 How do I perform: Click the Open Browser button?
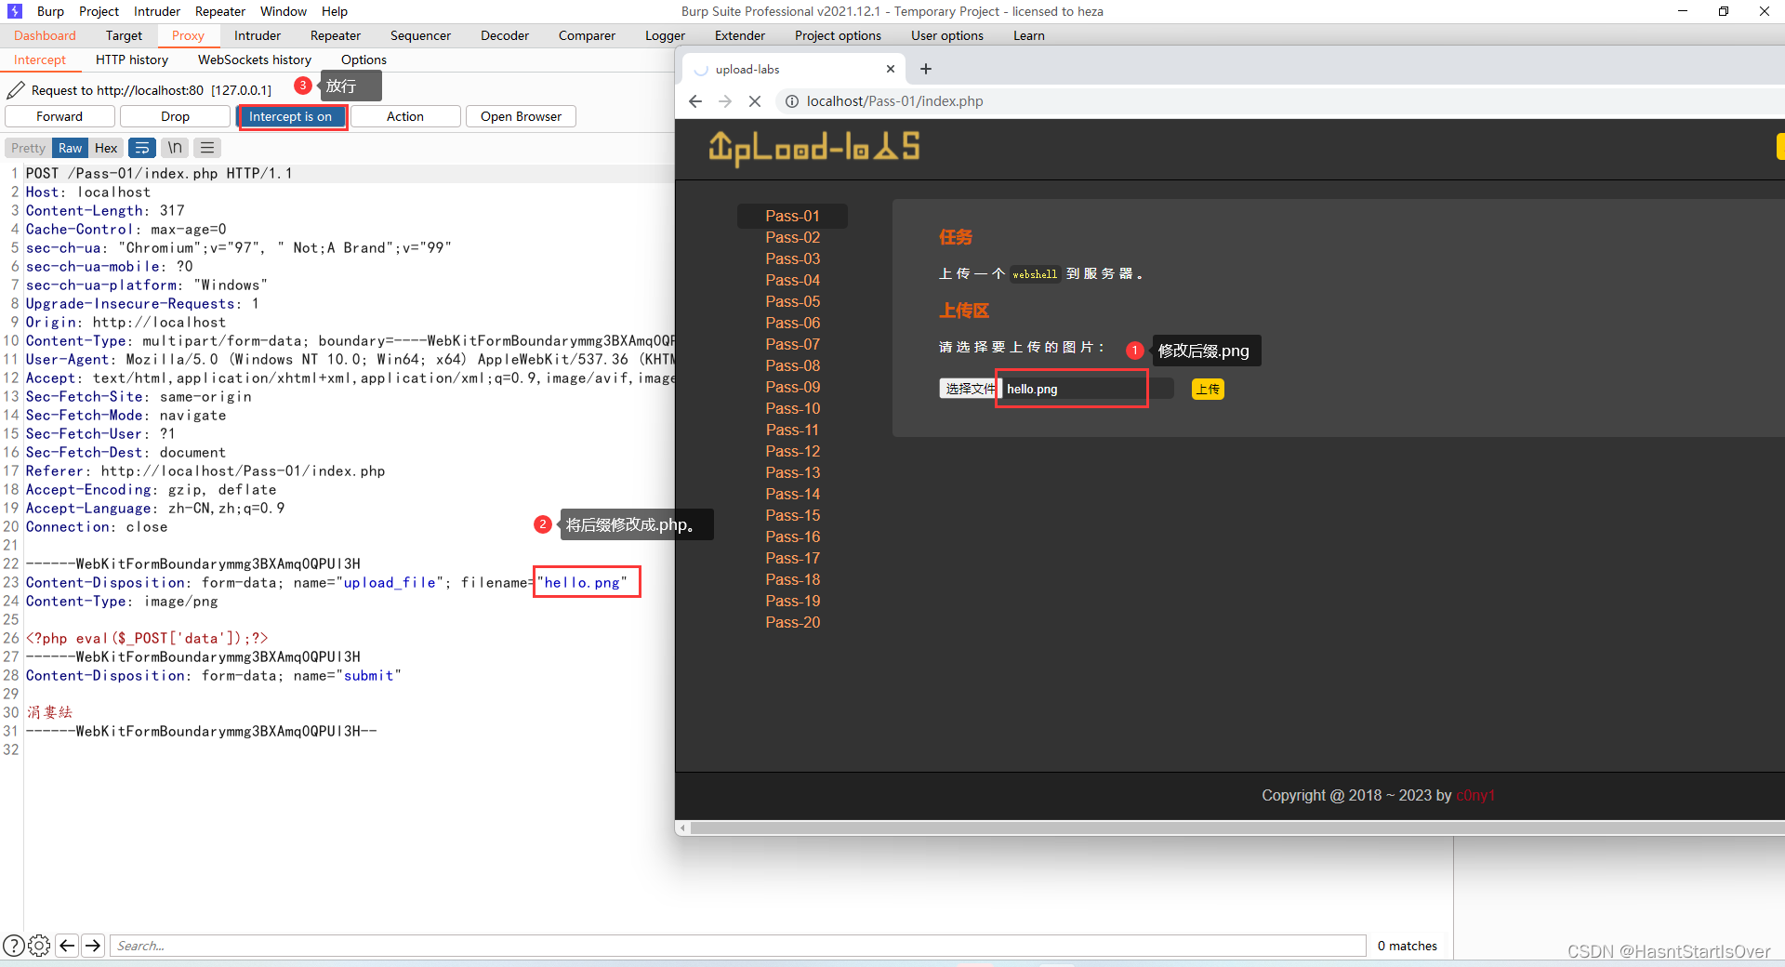(x=521, y=116)
